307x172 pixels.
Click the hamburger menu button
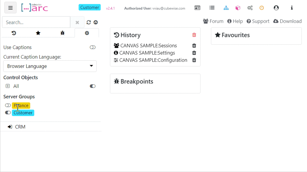10,8
